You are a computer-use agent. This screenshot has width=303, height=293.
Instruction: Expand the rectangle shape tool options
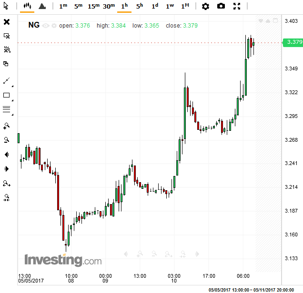(12, 99)
